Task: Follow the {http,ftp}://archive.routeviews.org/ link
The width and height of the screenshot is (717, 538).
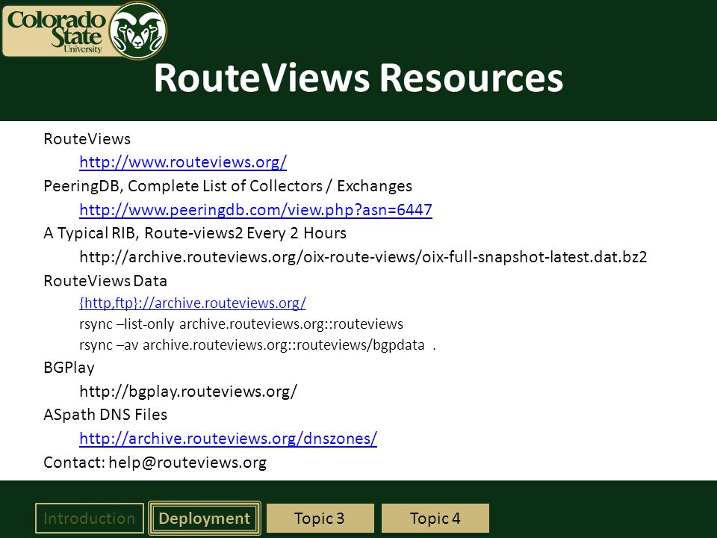Action: [x=193, y=303]
